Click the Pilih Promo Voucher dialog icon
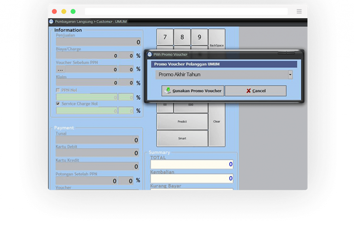The width and height of the screenshot is (354, 227). coord(150,54)
